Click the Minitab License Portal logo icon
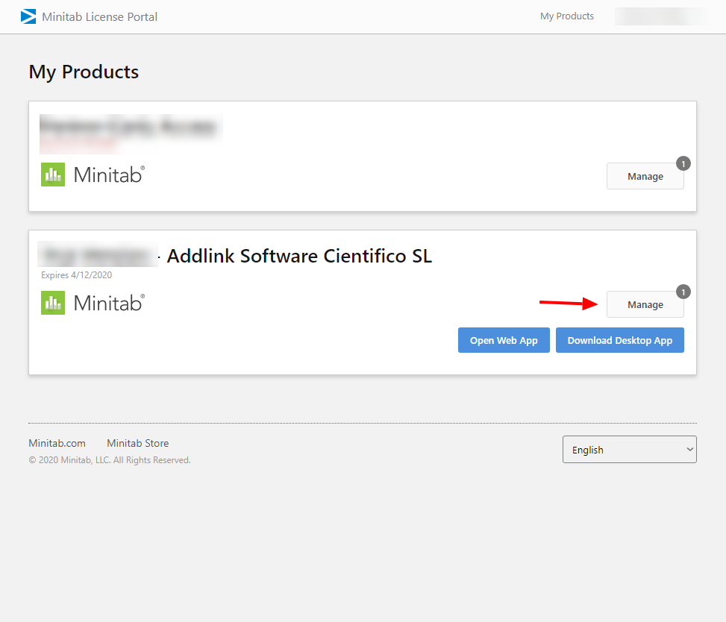The image size is (726, 622). point(28,16)
